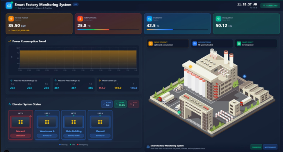Viewport: 283px width, 152px height.
Task: Click the Frequency waveform icon
Action: coord(219,19)
